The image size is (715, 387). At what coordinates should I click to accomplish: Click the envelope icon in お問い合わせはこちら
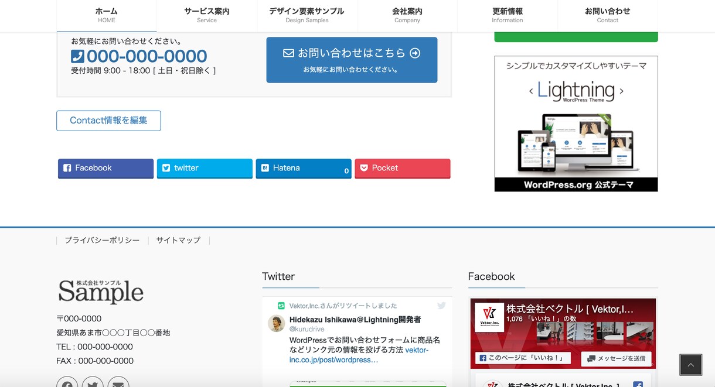(288, 53)
